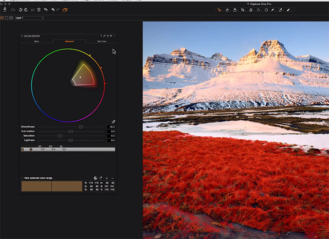Open the Skin Tone tab

pos(101,41)
